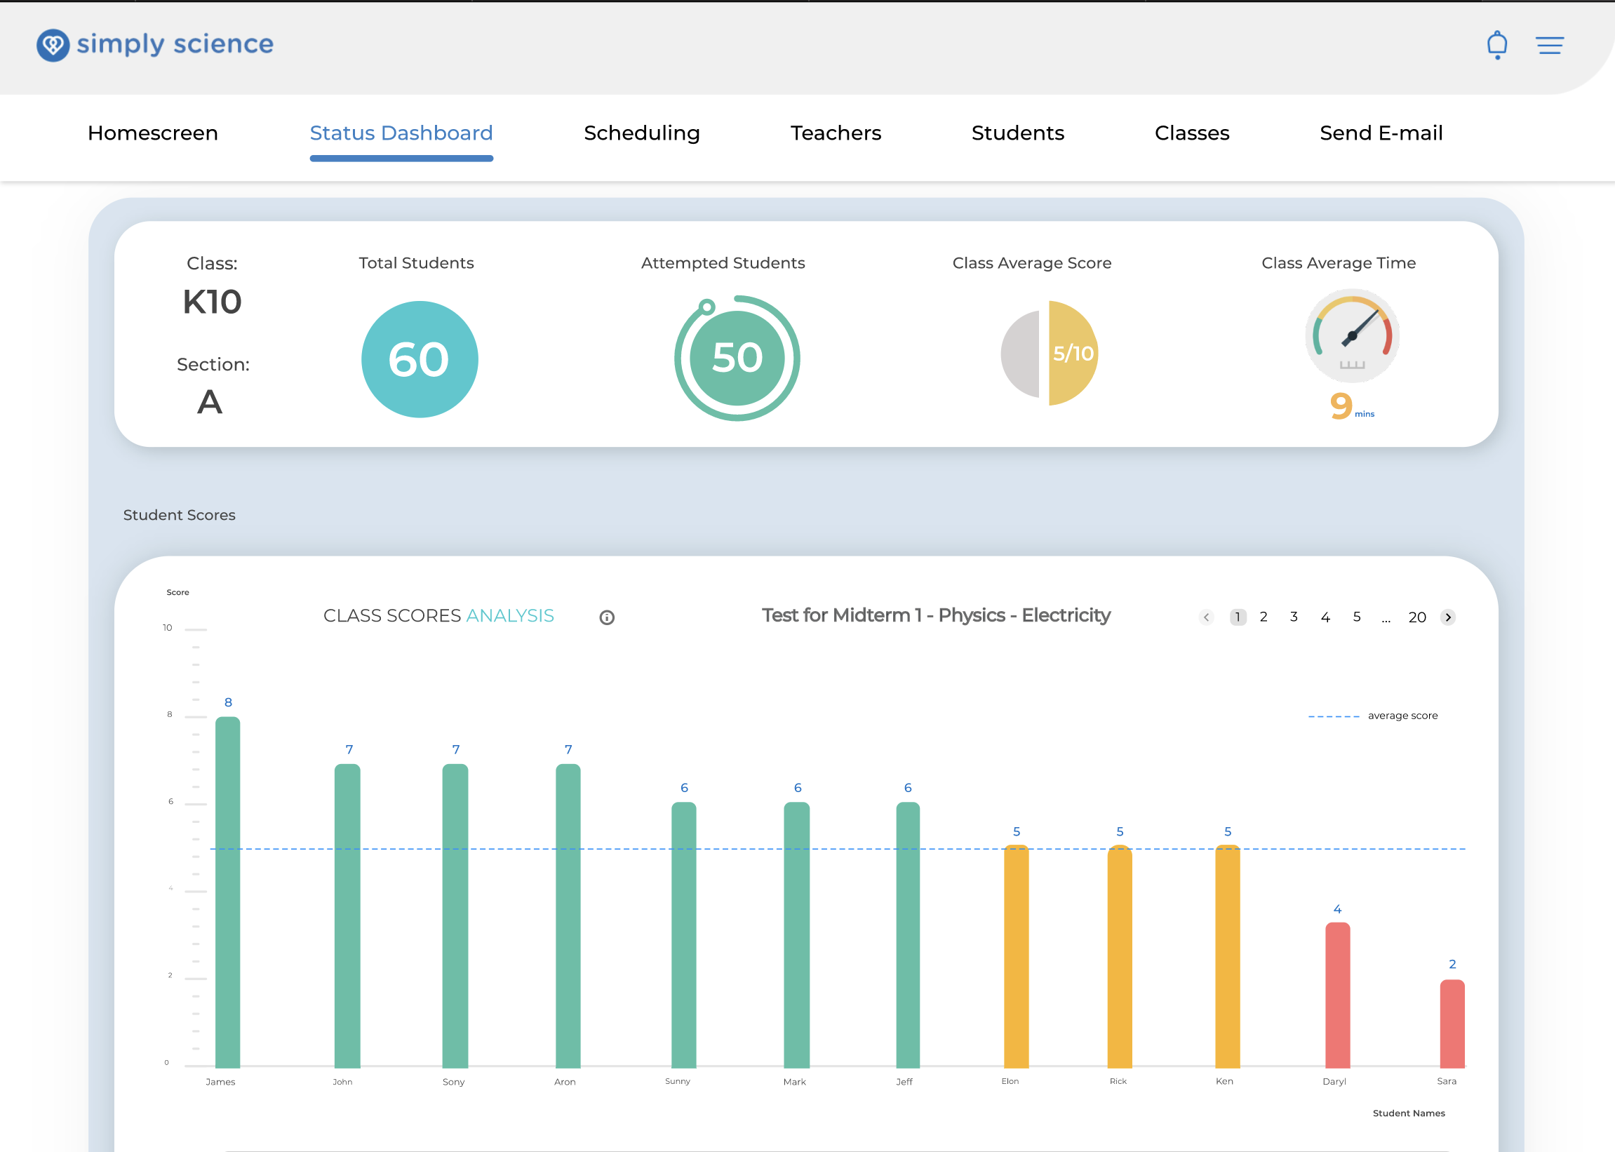
Task: Click the Attempted Students 50 ring
Action: (737, 359)
